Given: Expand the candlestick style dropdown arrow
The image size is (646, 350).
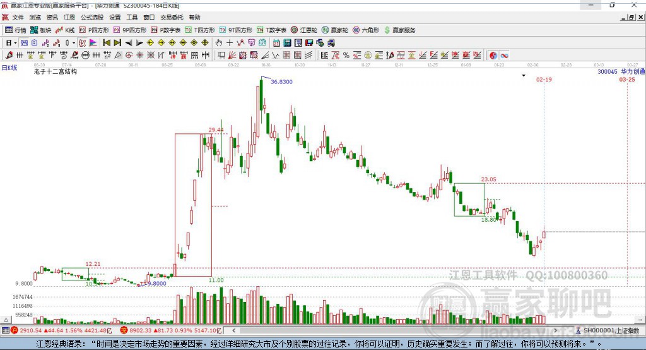Looking at the screenshot, I should pyautogui.click(x=74, y=43).
